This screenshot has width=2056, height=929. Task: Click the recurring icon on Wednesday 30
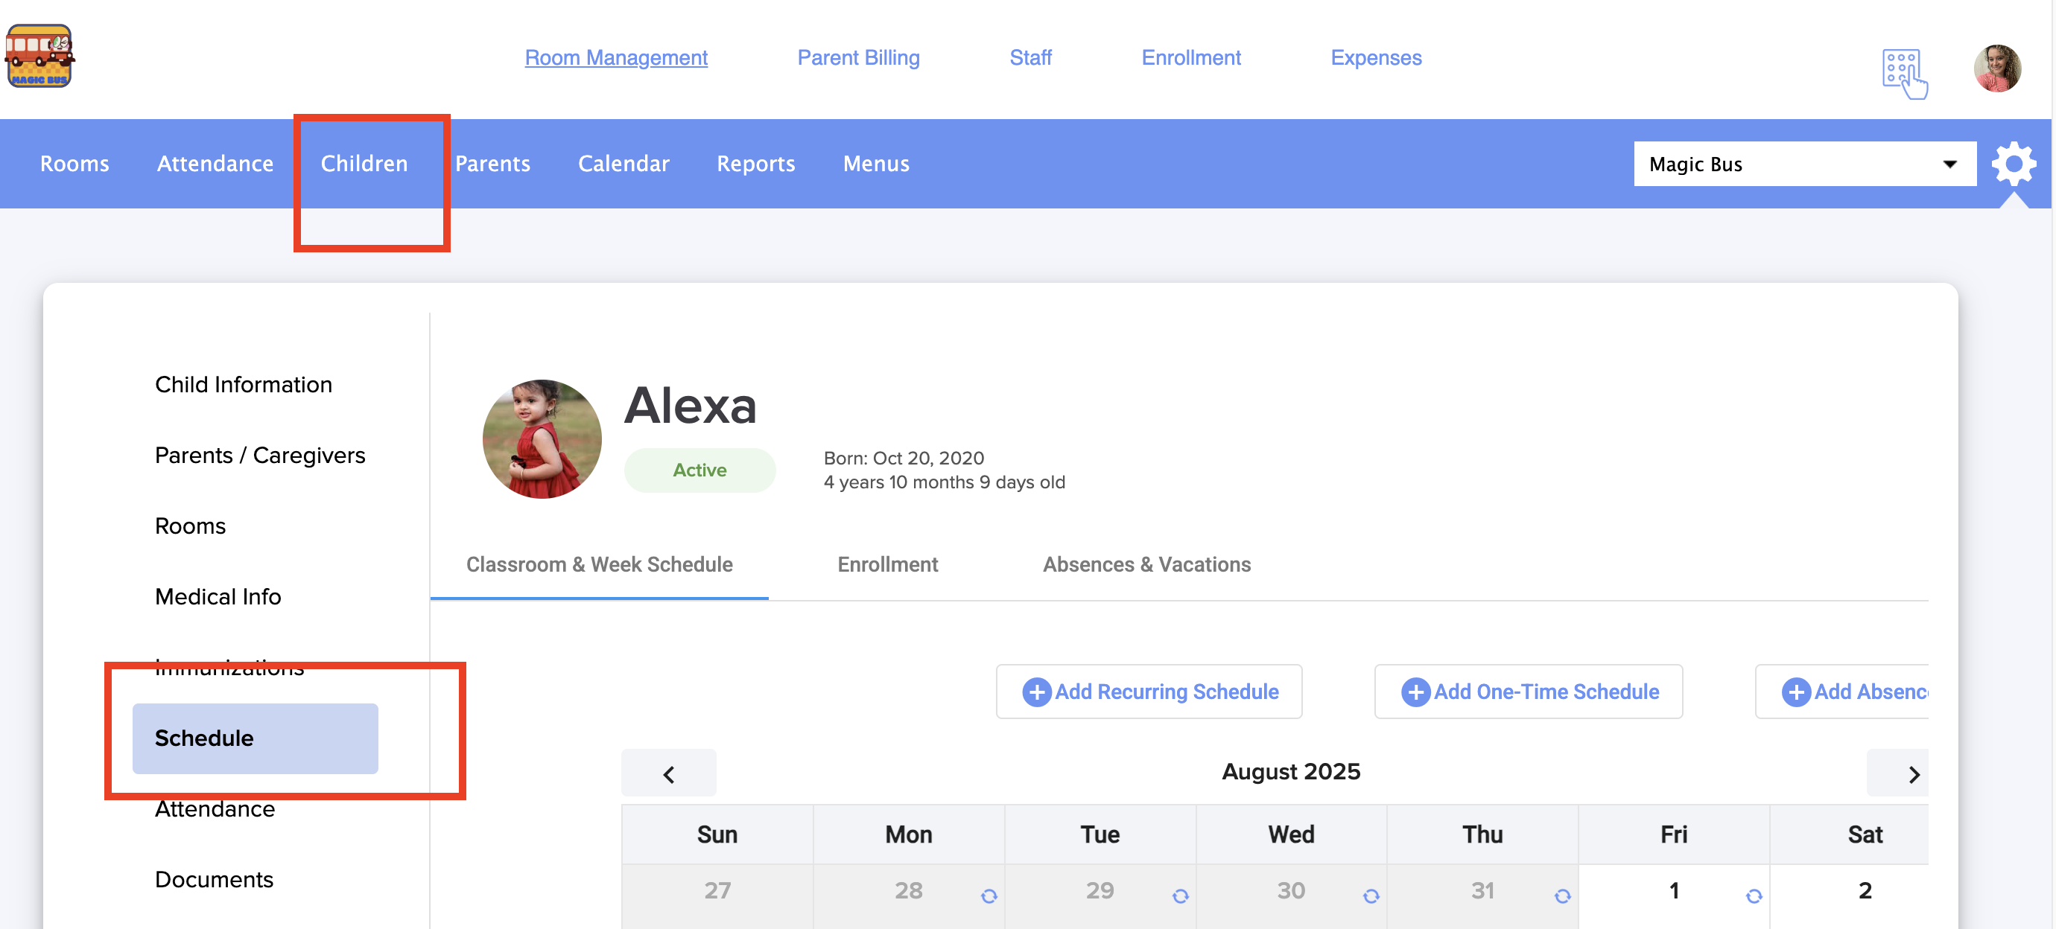click(x=1371, y=896)
